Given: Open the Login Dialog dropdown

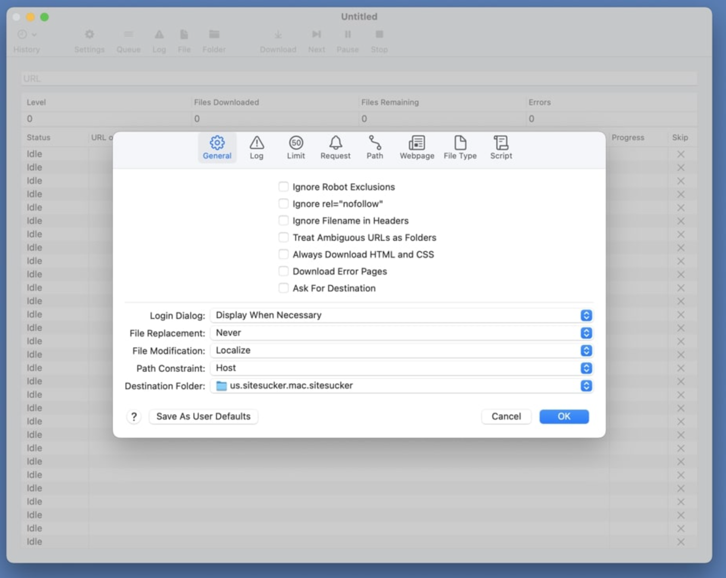Looking at the screenshot, I should (x=401, y=315).
